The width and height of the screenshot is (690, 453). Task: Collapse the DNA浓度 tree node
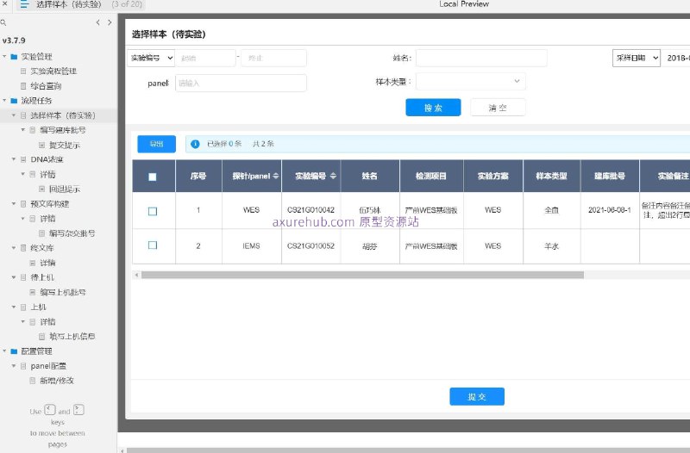pos(14,159)
